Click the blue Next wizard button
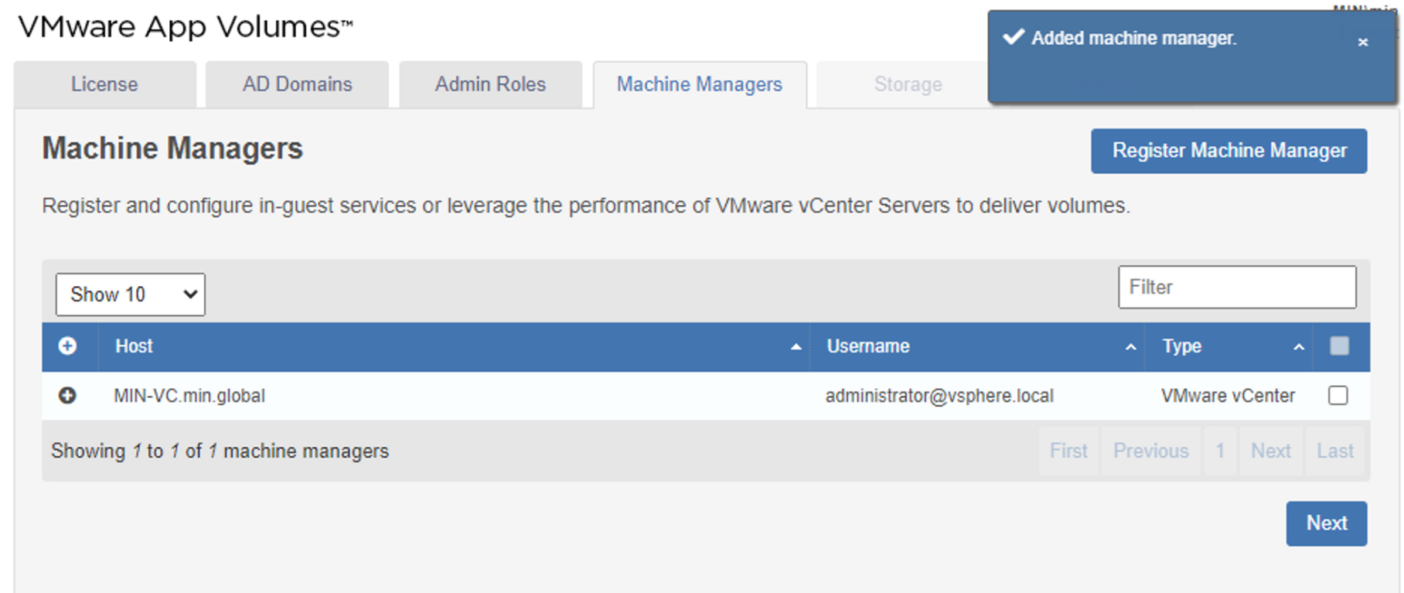Screen dimensions: 1404x593 coord(1327,523)
